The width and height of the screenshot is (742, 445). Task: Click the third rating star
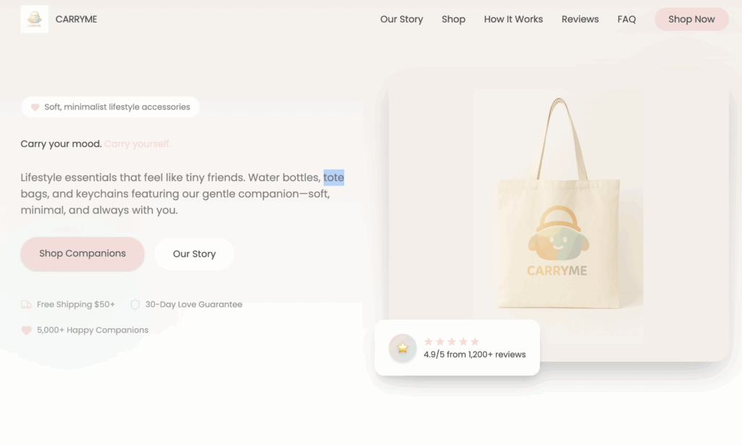tap(451, 341)
